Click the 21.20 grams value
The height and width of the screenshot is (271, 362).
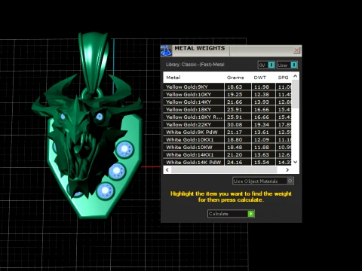coord(235,155)
